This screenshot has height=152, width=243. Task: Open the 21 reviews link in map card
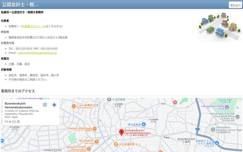pos(14,122)
